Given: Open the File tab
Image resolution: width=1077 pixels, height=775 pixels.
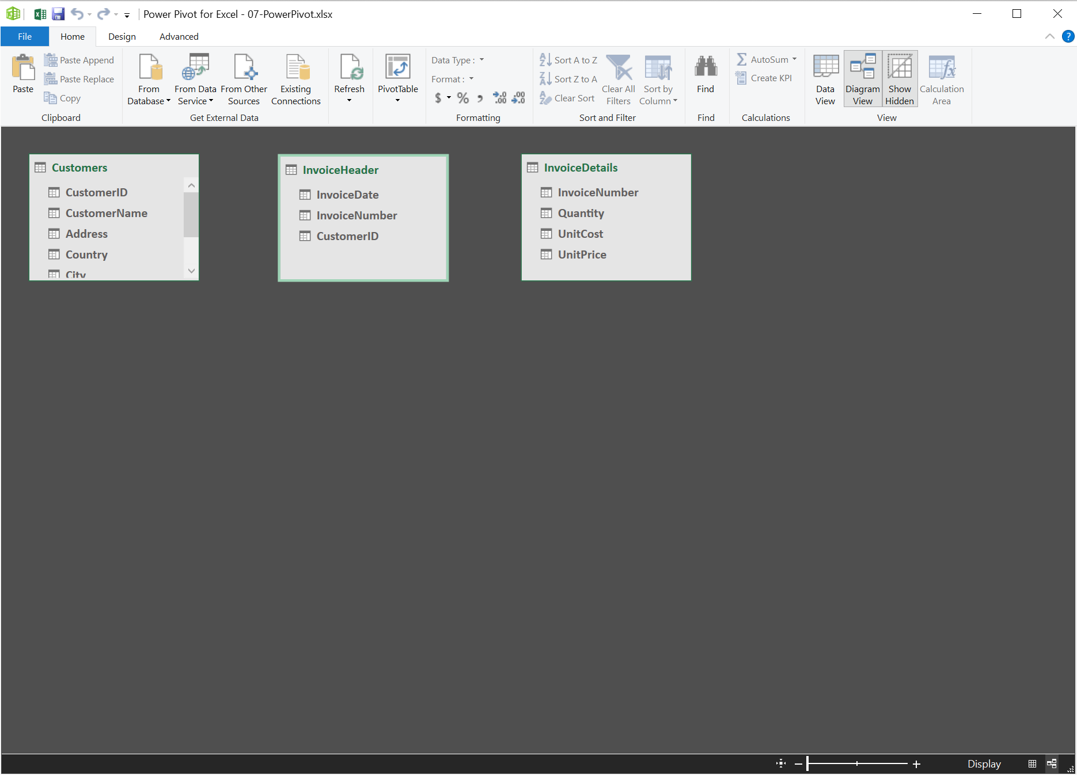Looking at the screenshot, I should click(25, 36).
